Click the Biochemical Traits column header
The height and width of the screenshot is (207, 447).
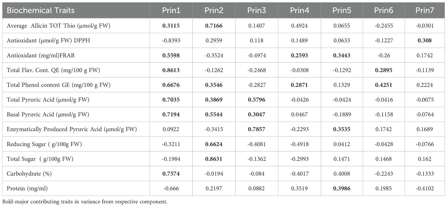pos(40,10)
